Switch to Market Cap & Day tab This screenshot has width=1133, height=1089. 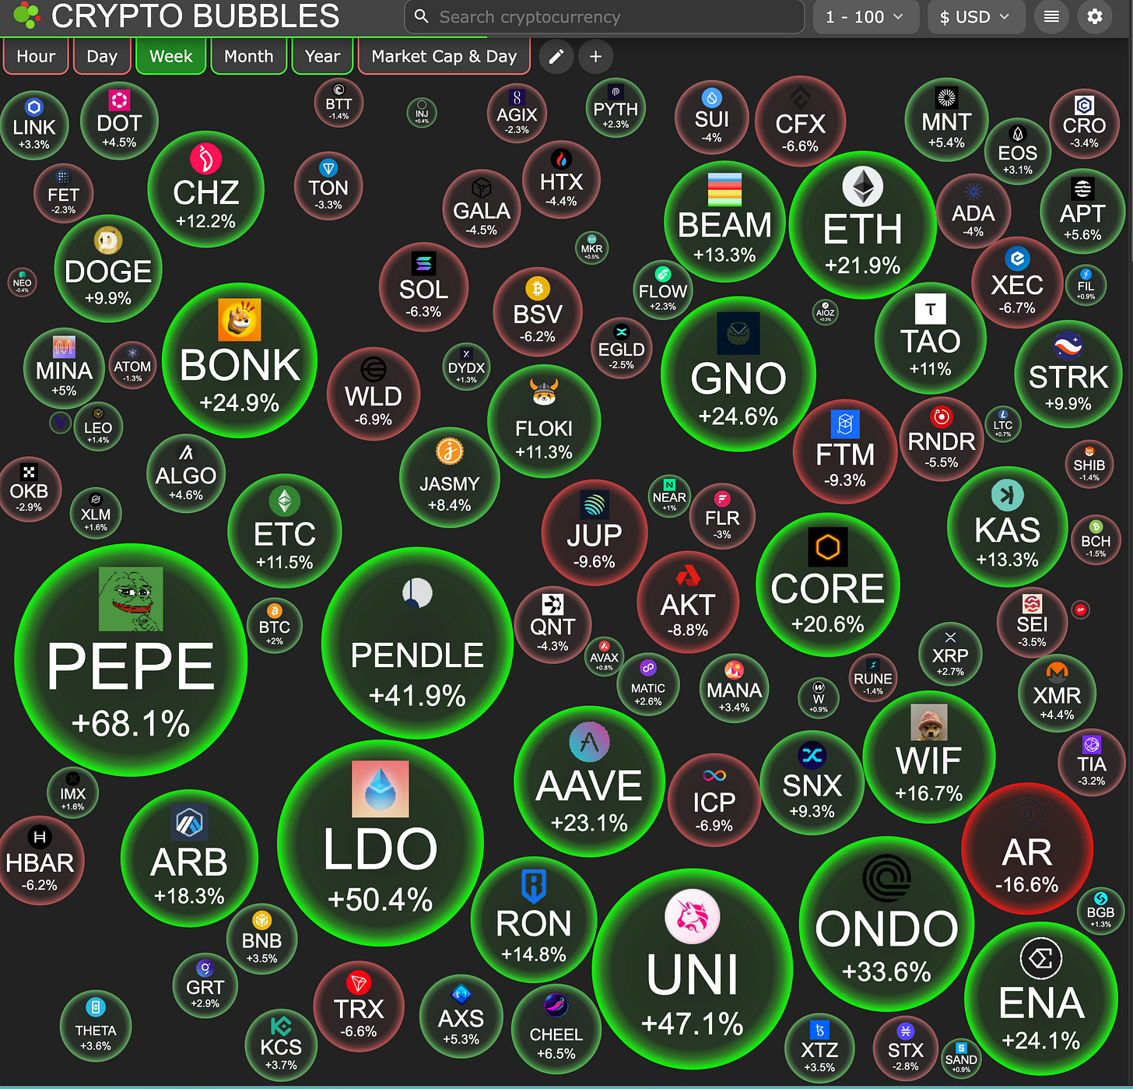[x=444, y=56]
